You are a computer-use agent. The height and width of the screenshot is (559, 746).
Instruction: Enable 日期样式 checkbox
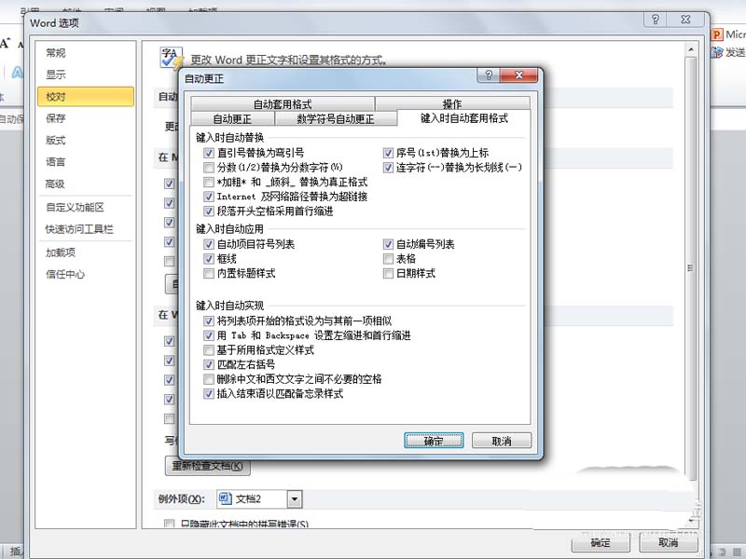[x=388, y=273]
